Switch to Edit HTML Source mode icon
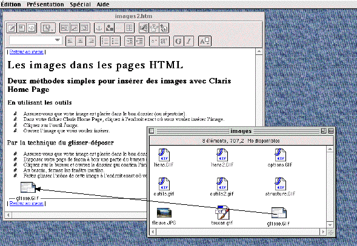 [x=32, y=28]
